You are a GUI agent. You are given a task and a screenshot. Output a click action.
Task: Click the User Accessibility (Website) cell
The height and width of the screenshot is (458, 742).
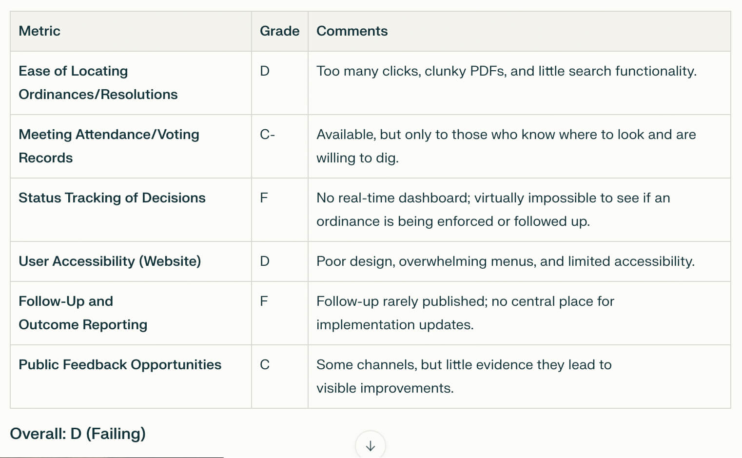(x=131, y=261)
